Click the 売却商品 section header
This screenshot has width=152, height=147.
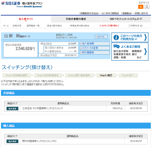coord(76,93)
